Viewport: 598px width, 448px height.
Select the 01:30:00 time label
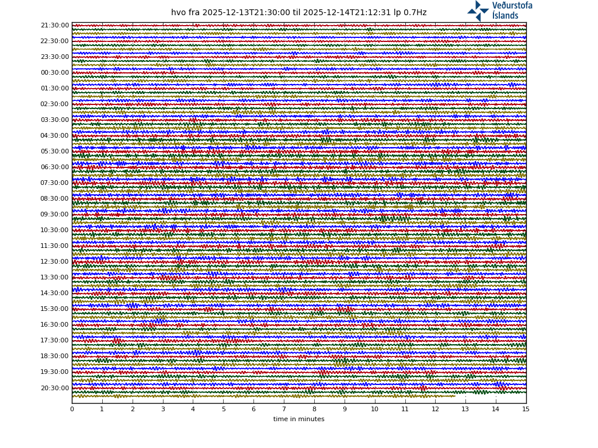click(55, 89)
